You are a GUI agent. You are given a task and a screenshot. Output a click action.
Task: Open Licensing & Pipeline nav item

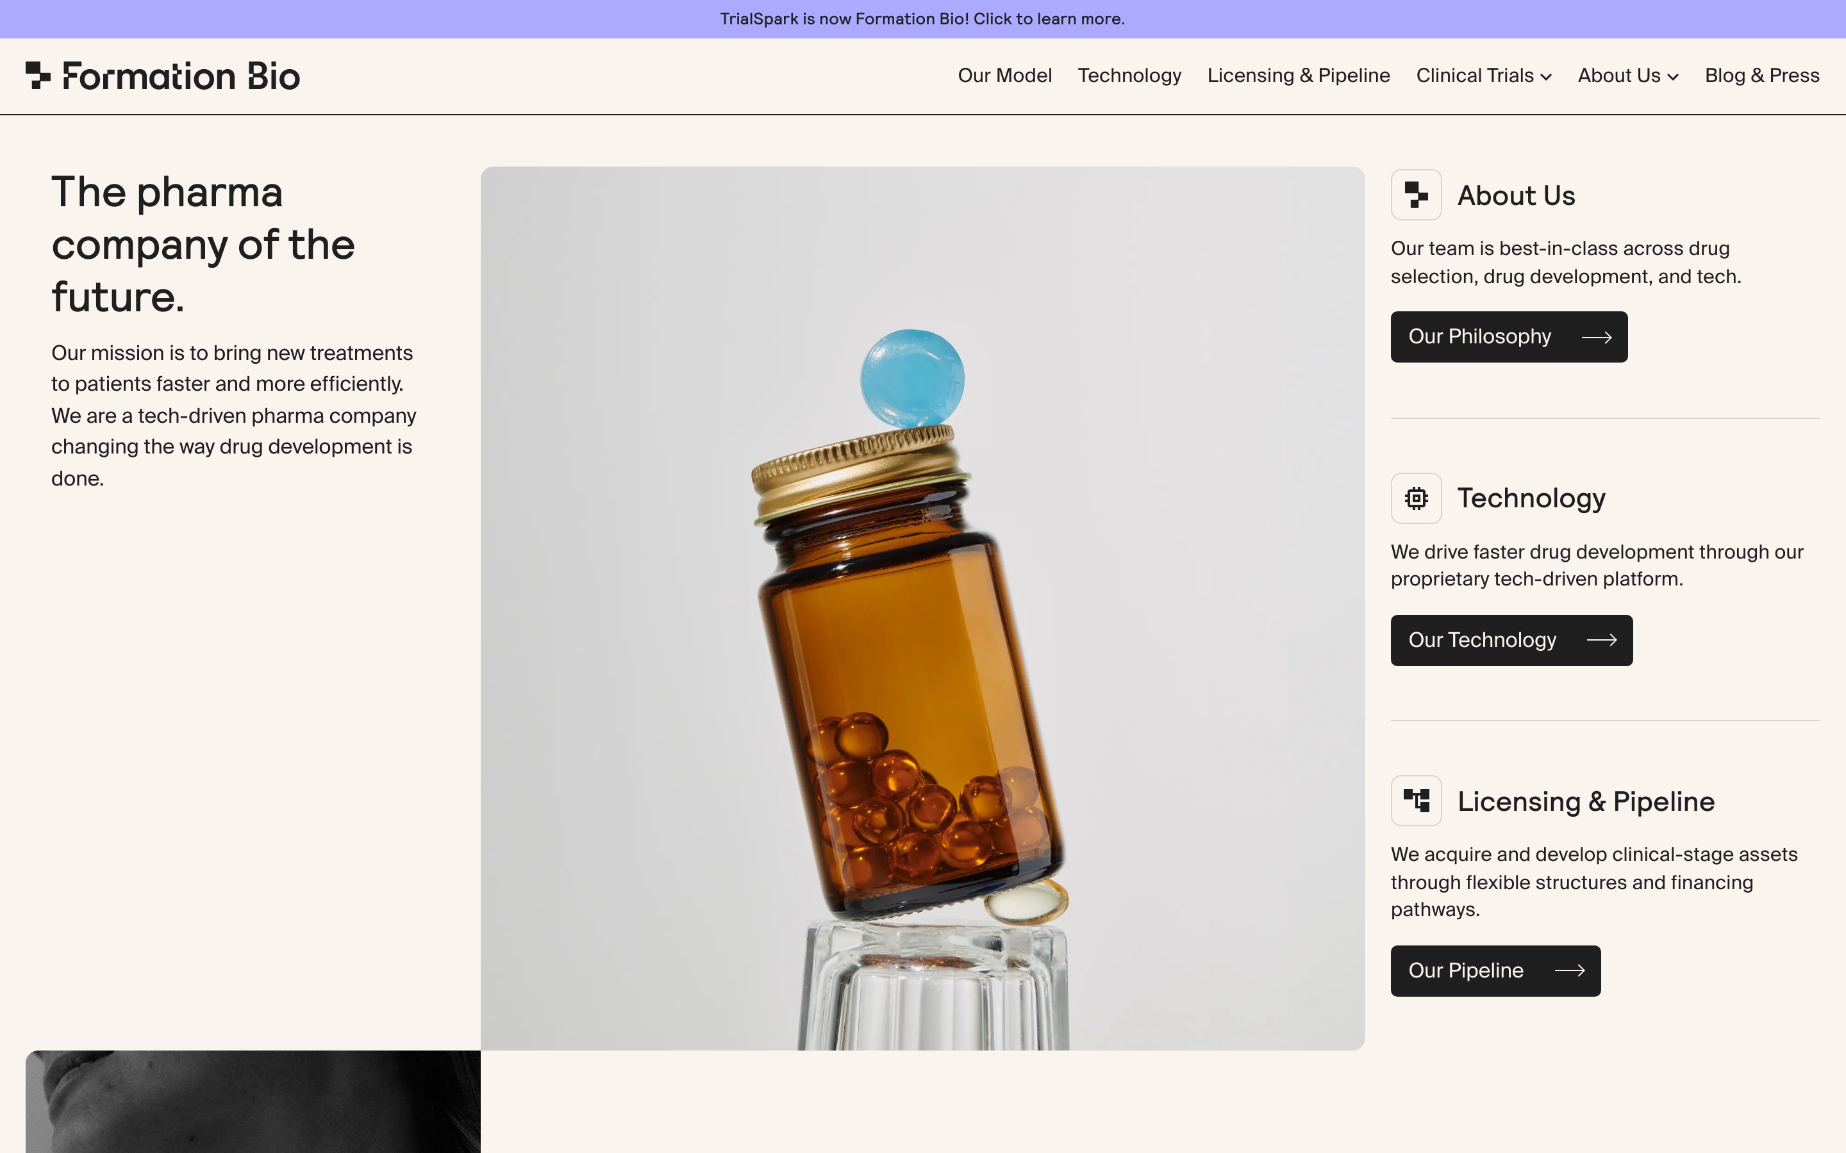click(1299, 76)
